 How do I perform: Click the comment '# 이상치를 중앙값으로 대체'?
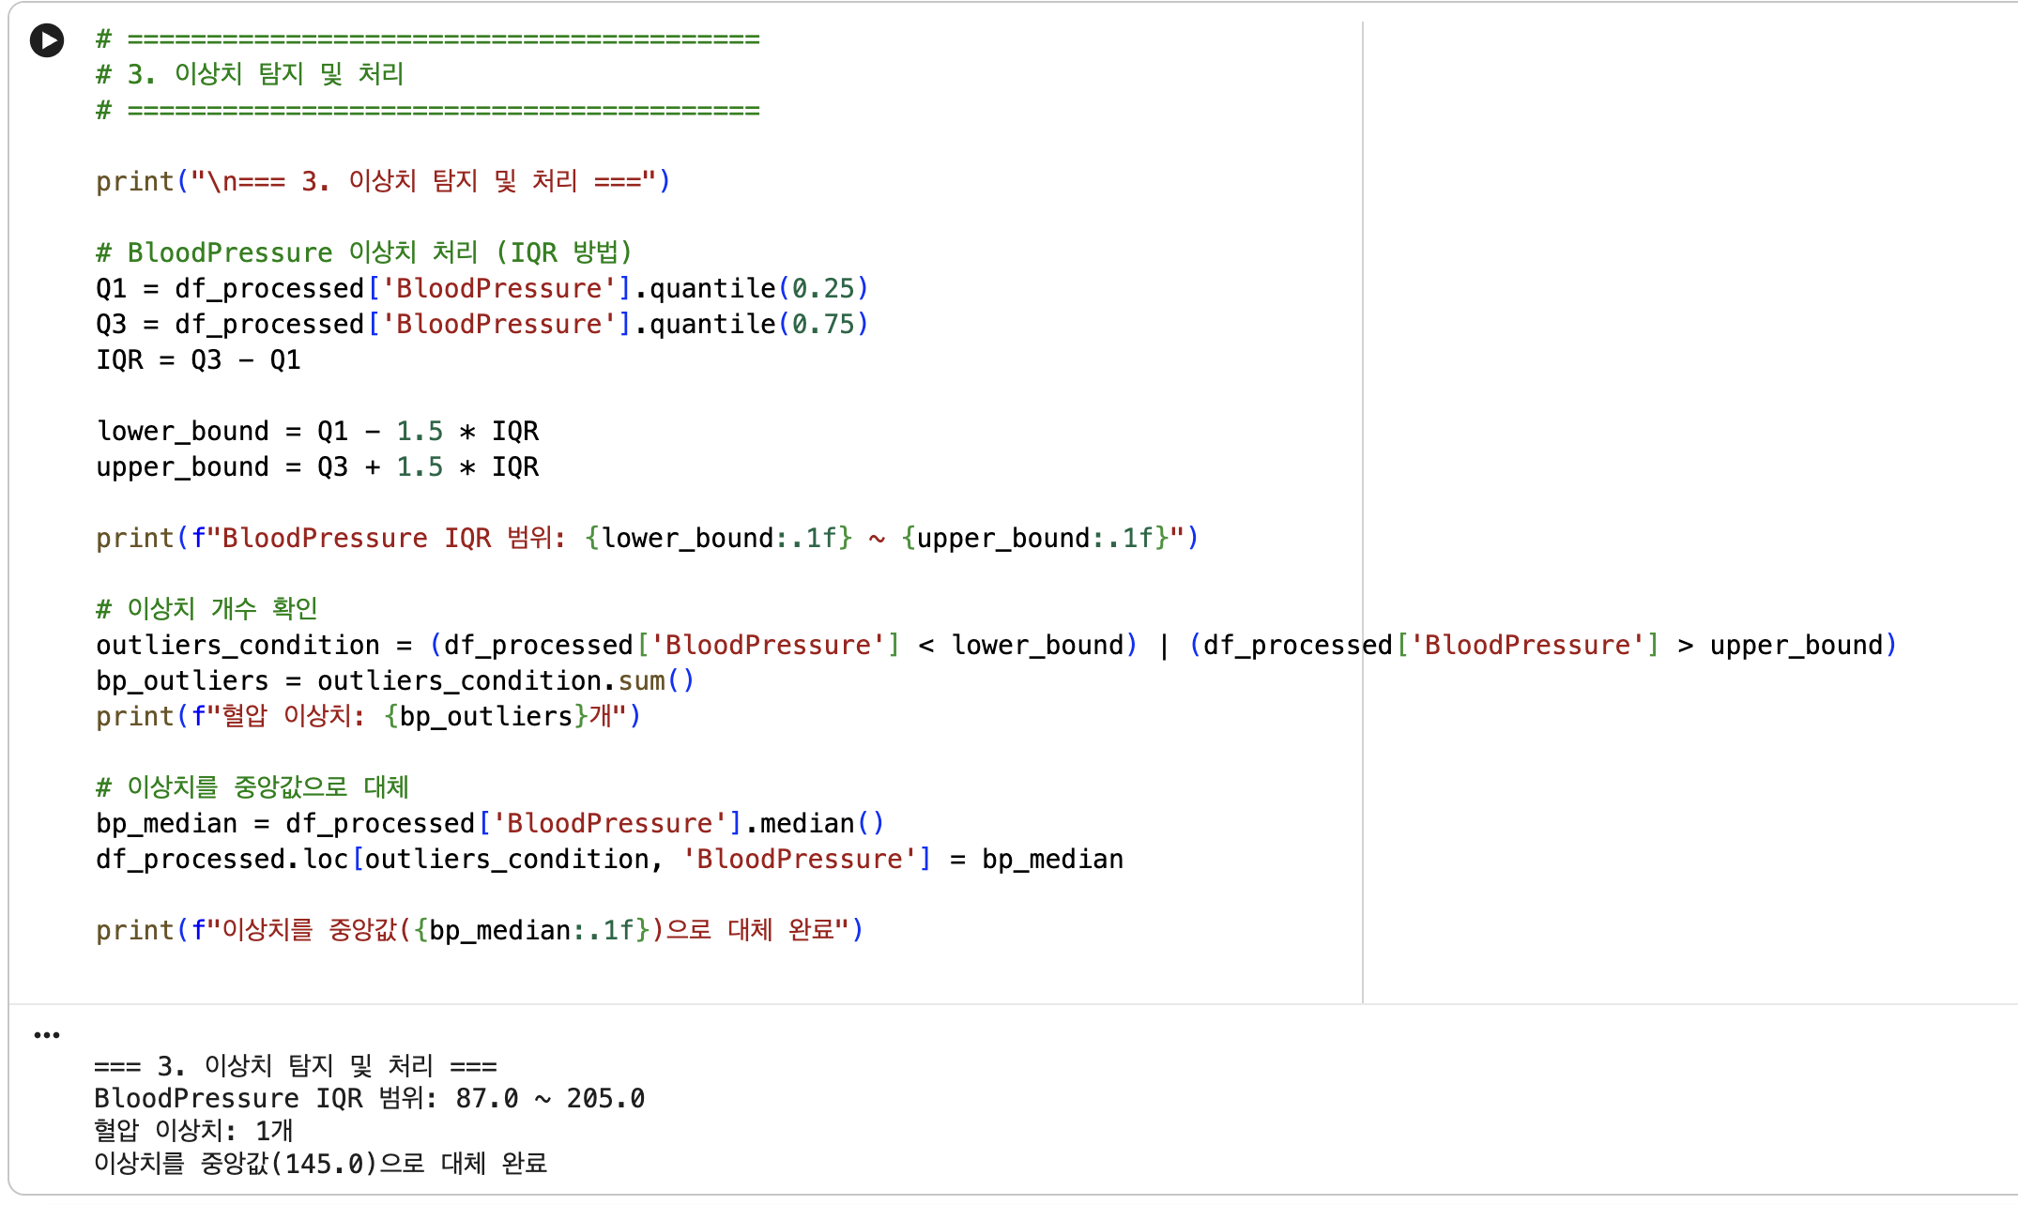pyautogui.click(x=252, y=787)
